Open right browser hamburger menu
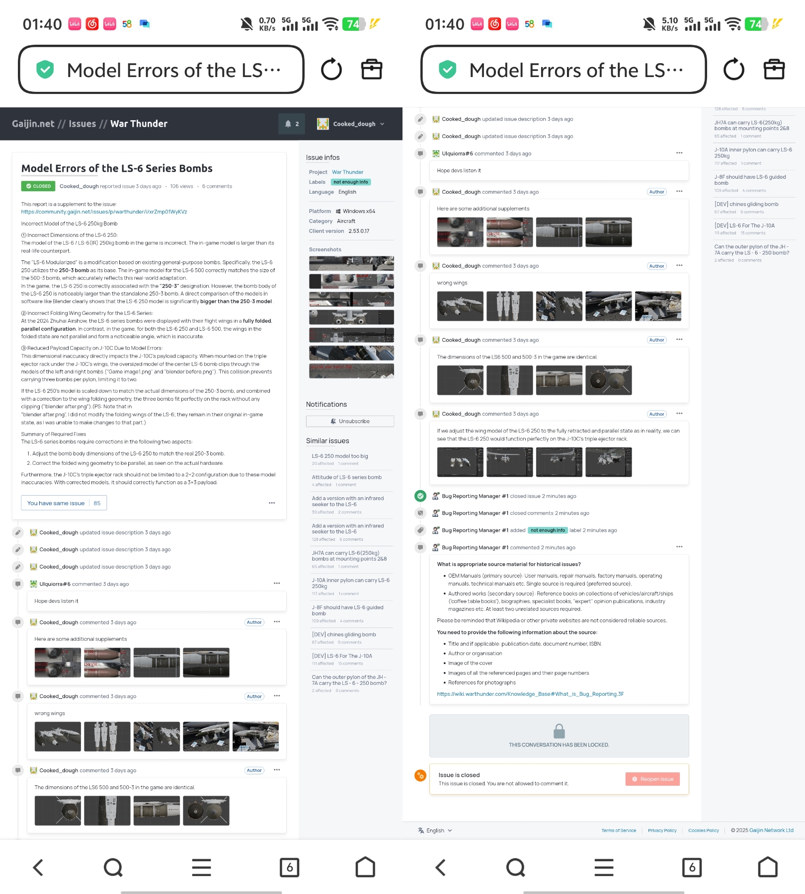Image resolution: width=805 pixels, height=894 pixels. 604,868
